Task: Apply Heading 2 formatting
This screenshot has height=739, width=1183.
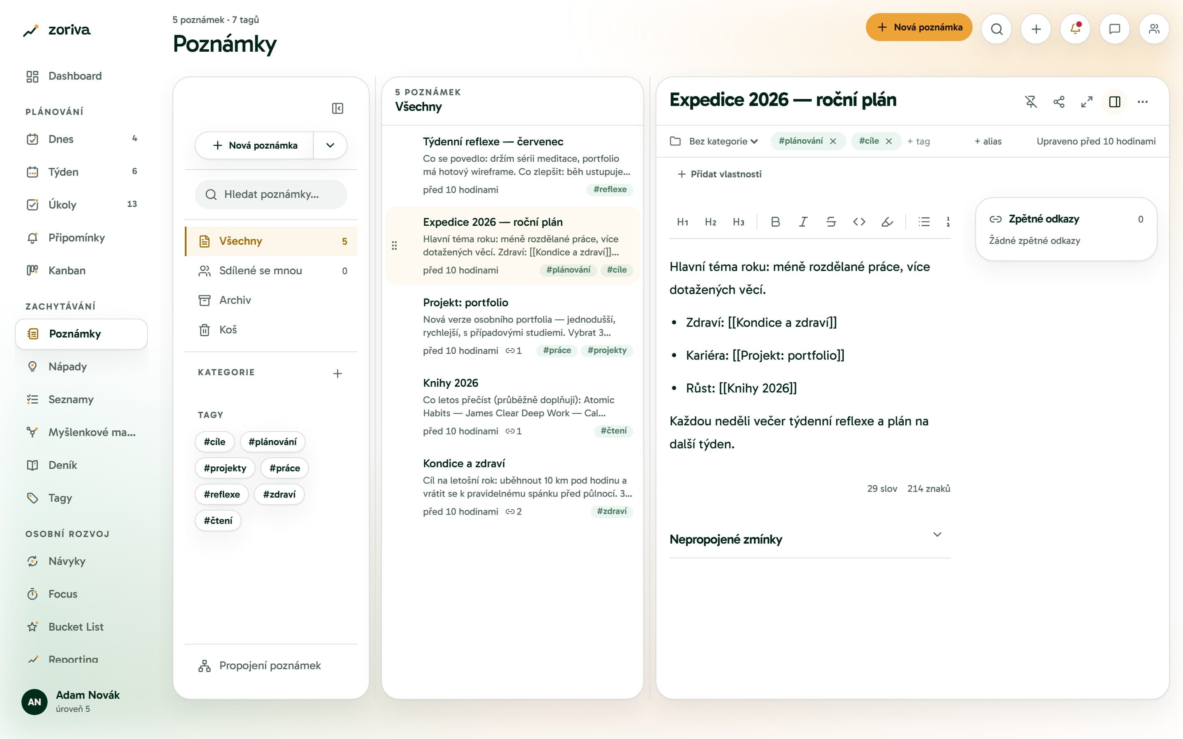Action: [710, 222]
